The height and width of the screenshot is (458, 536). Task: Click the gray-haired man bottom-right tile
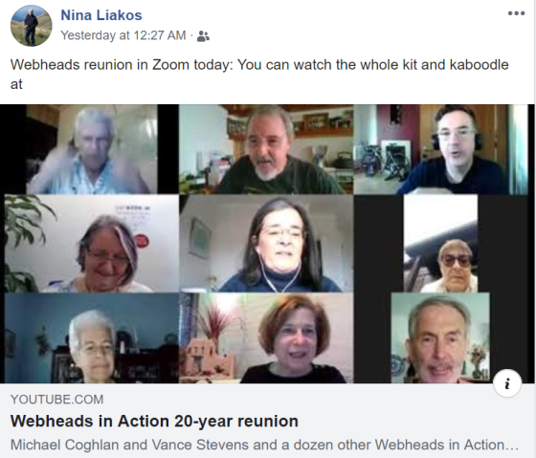[x=440, y=338]
